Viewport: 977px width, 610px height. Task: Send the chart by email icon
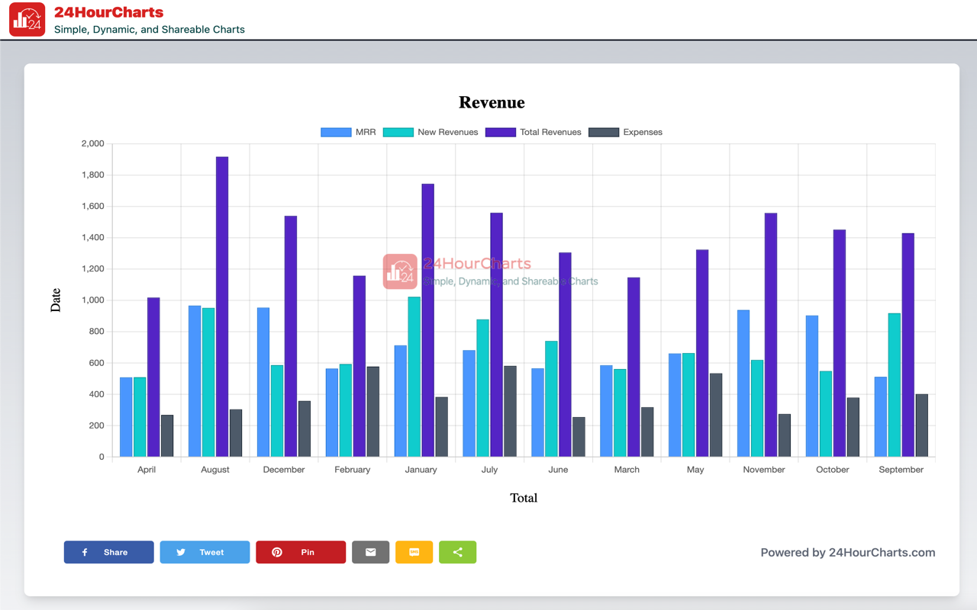tap(370, 552)
